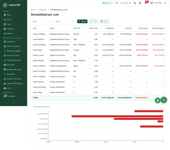This screenshot has height=150, width=170.
Task: Sort by CULTIVO column header
Action: [x=77, y=28]
